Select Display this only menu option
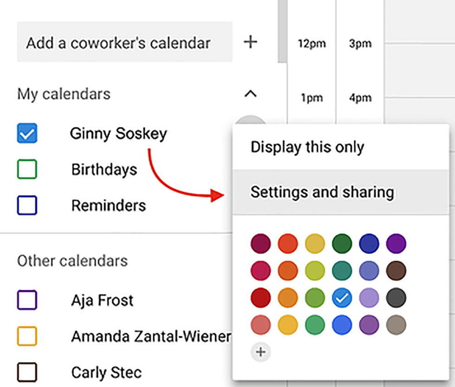455x387 pixels. tap(307, 147)
